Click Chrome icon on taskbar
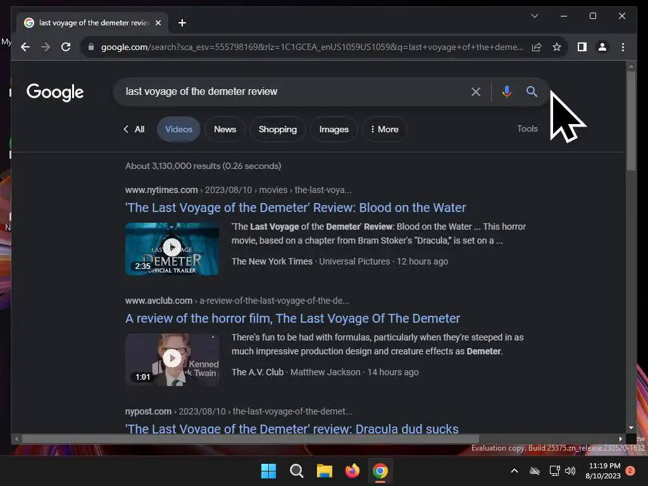648x486 pixels. 380,471
